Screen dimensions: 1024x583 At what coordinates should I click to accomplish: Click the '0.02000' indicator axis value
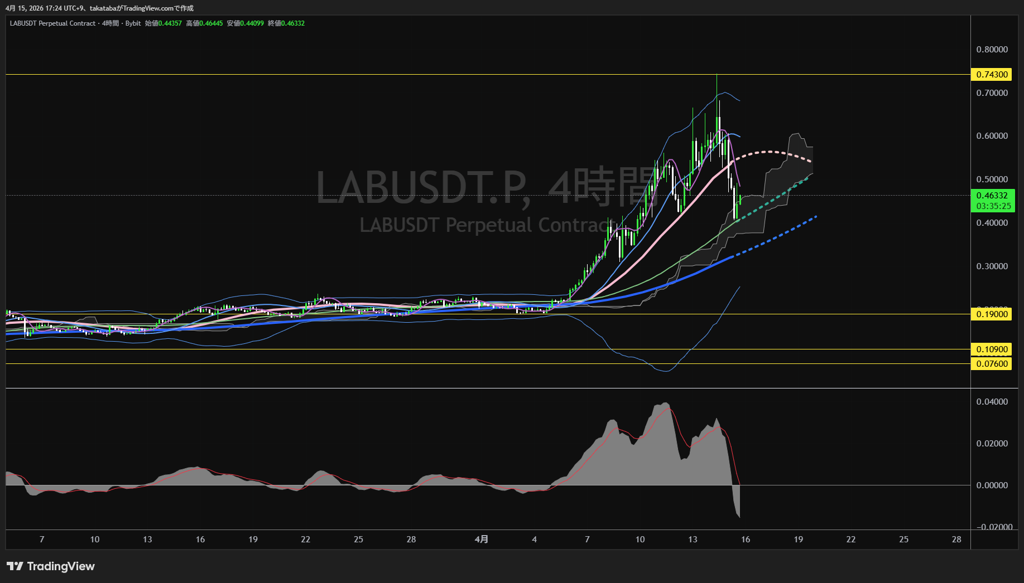[x=992, y=444]
